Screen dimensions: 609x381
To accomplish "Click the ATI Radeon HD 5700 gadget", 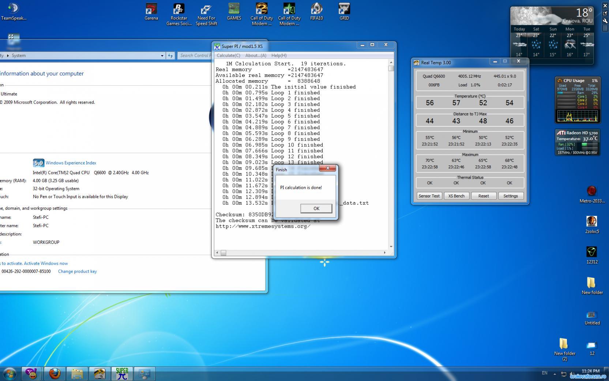I will 578,142.
